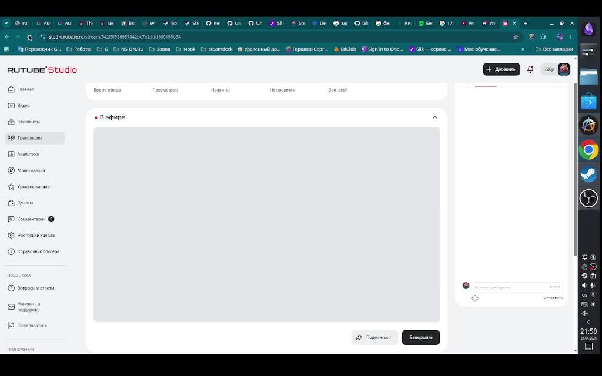This screenshot has height=376, width=602.
Task: Open the Главная section in sidebar
Action: tap(21, 89)
